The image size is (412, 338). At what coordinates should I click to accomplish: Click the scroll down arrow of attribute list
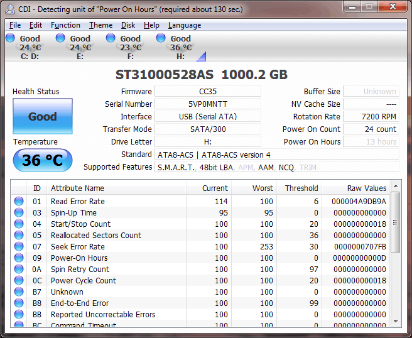(396, 322)
